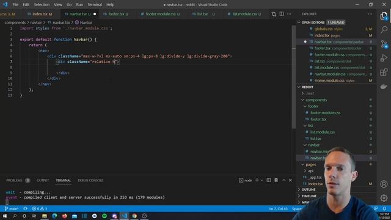
Task: Click components in the breadcrumb path
Action: pyautogui.click(x=15, y=23)
